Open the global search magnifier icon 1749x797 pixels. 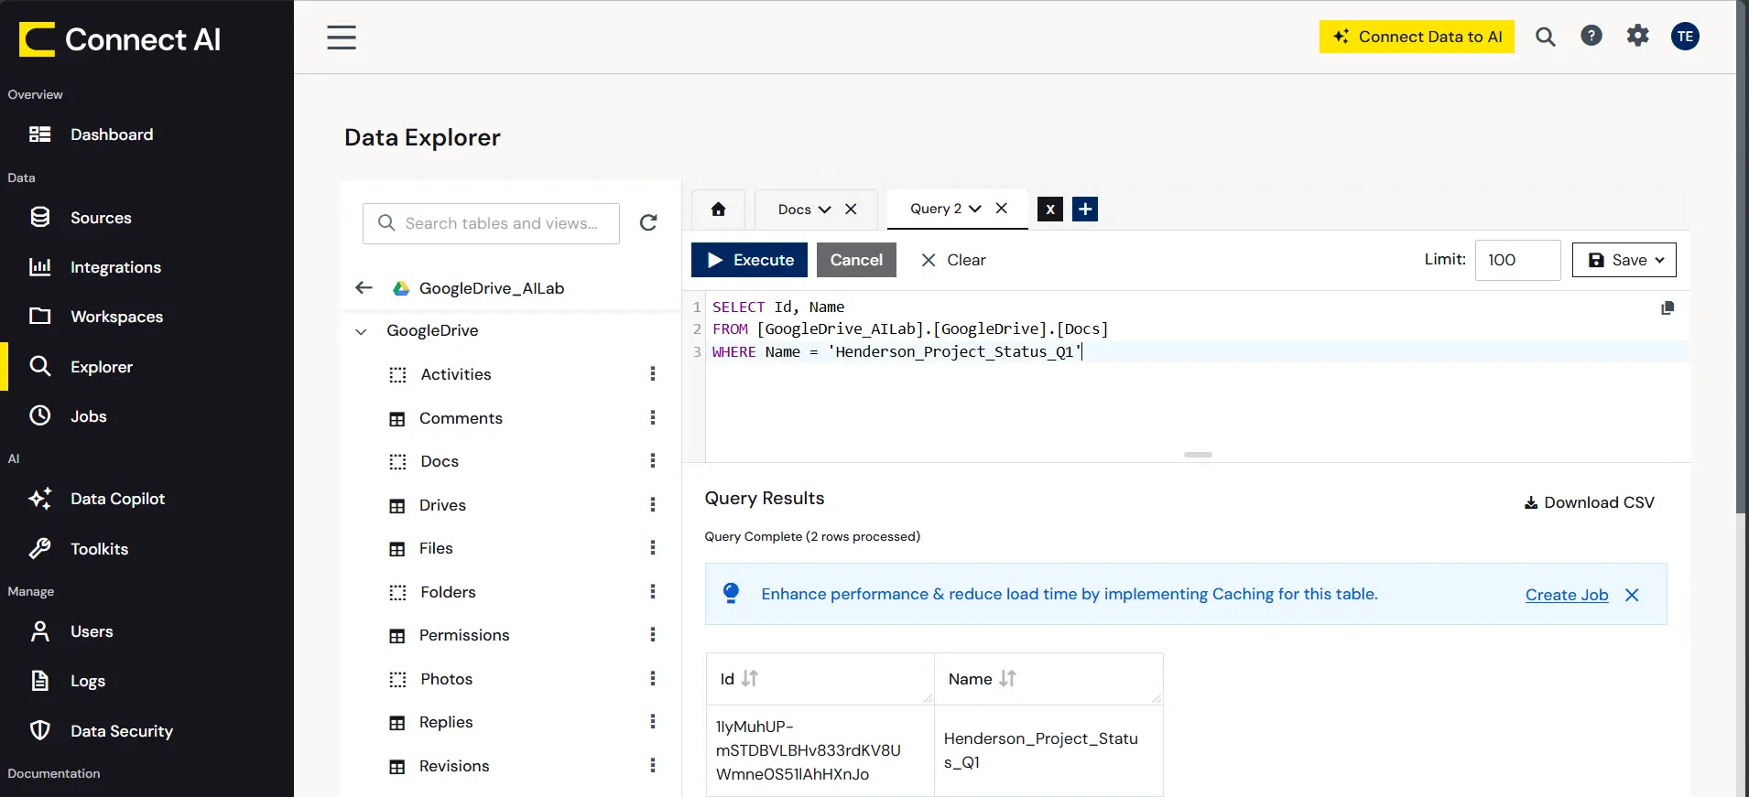click(1546, 37)
